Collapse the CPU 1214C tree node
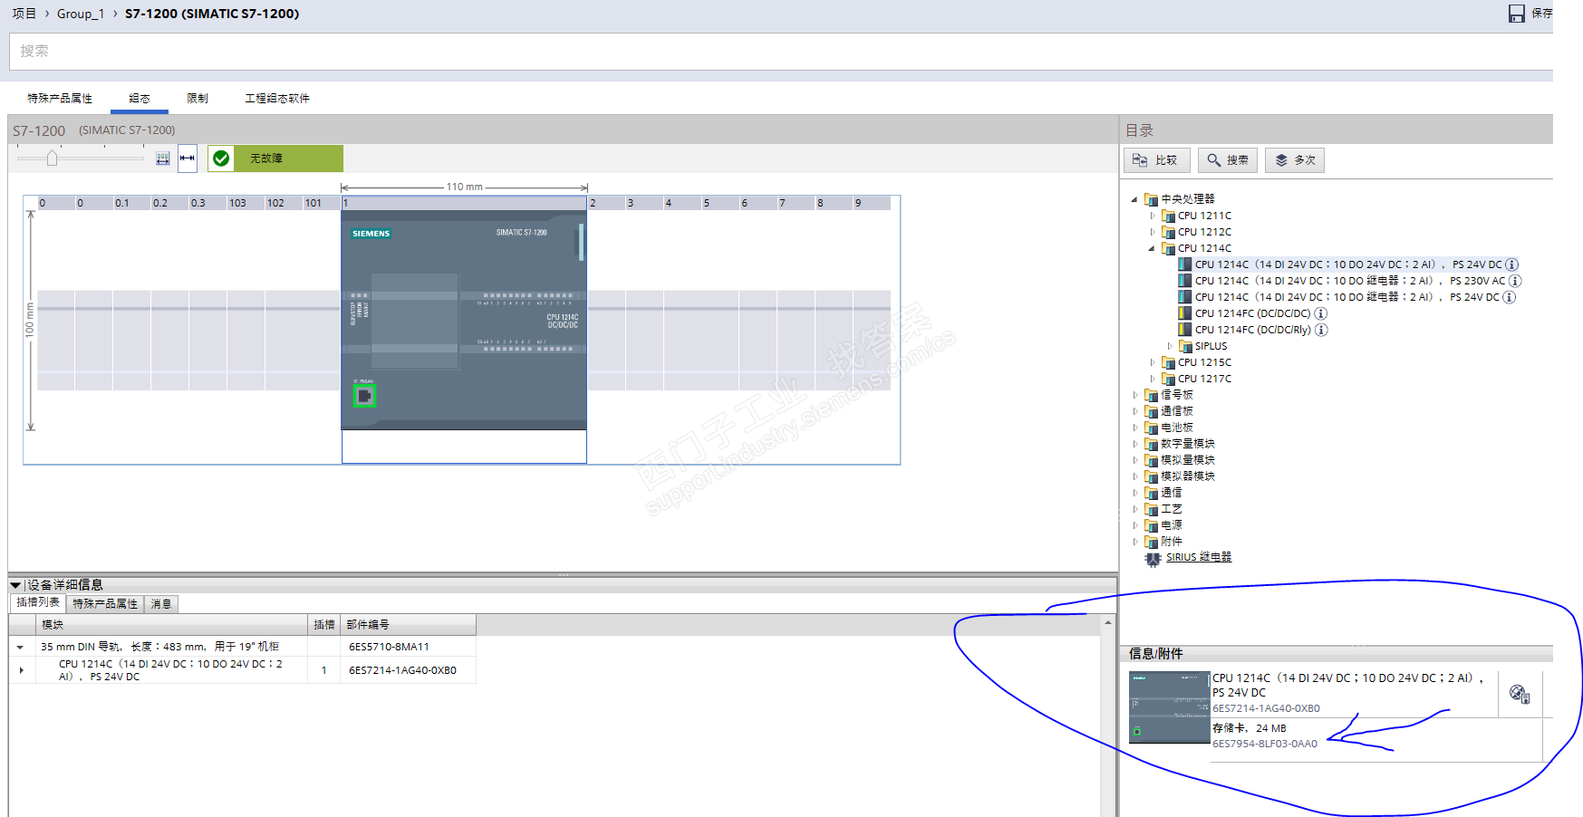 pyautogui.click(x=1153, y=248)
